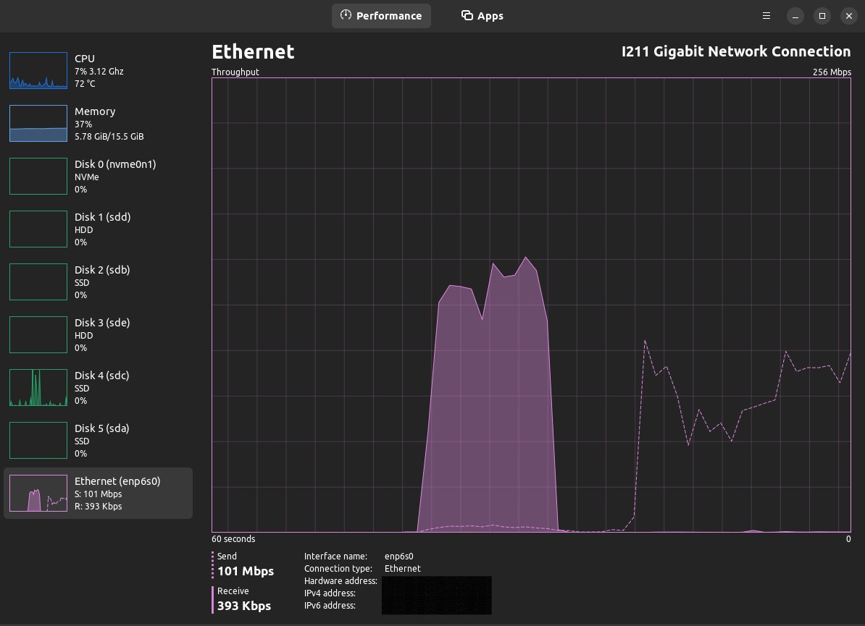This screenshot has height=626, width=865.
Task: Click the Disk 4 (sdc) activity thumbnail
Action: tap(38, 388)
